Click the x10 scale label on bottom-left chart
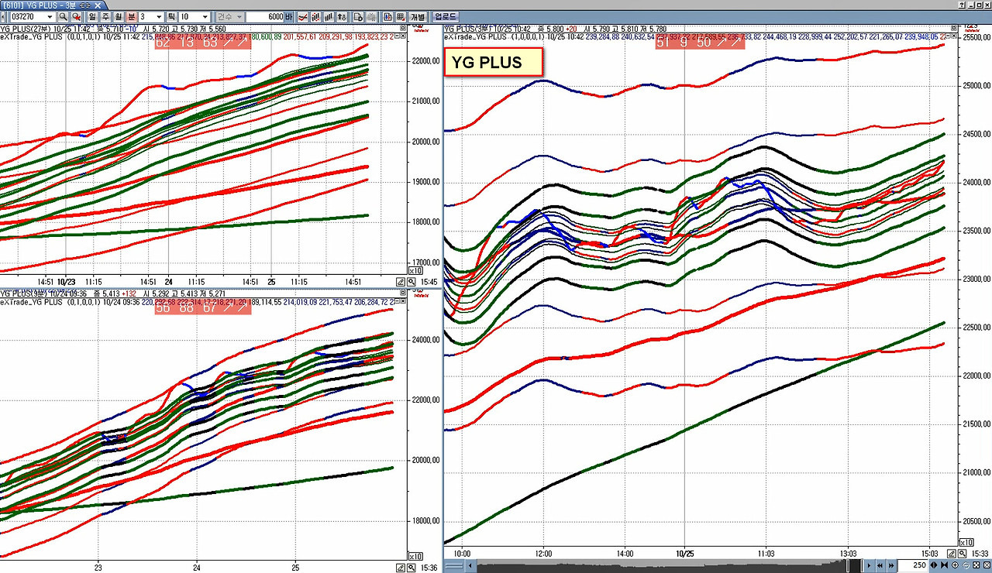 click(x=416, y=556)
